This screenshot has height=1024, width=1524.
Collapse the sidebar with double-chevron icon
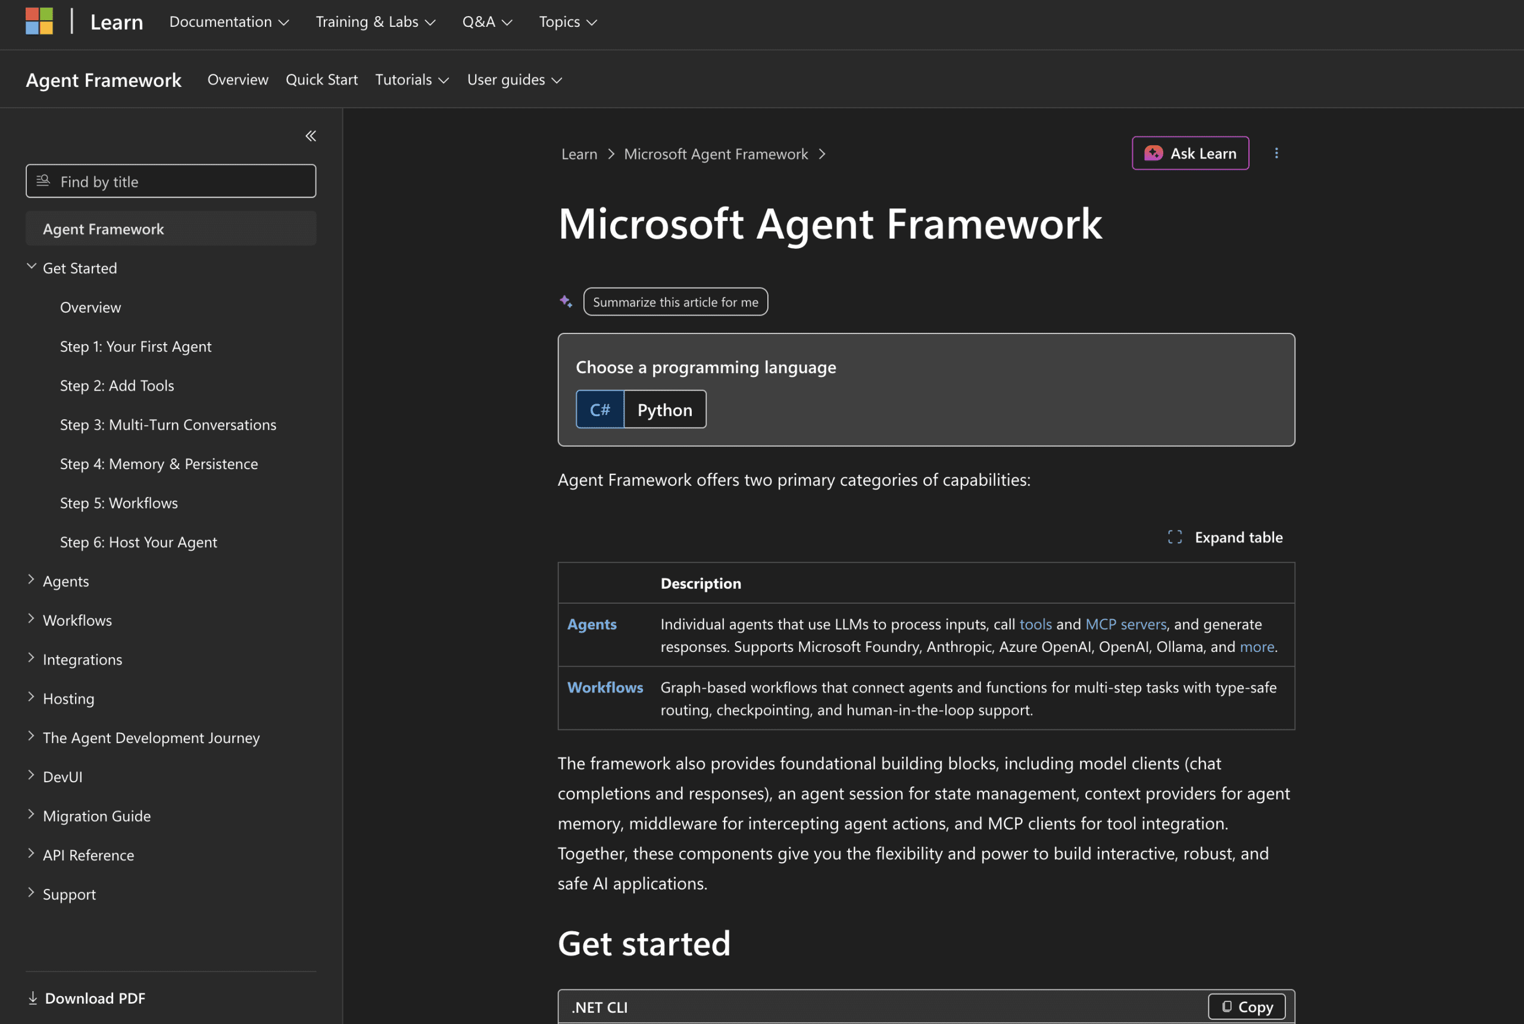pos(311,136)
